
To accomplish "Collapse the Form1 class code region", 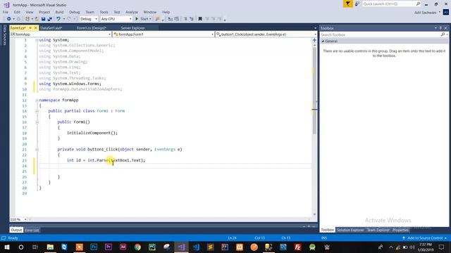I will point(37,111).
